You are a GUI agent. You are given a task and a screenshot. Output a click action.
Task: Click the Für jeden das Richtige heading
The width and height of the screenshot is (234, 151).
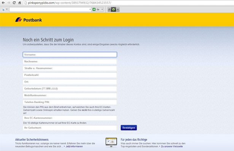134,140
